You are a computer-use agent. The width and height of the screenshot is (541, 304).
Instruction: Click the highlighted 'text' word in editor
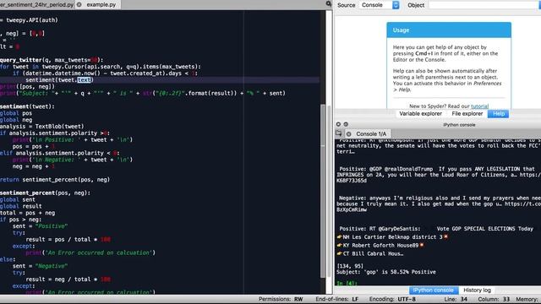pyautogui.click(x=84, y=80)
